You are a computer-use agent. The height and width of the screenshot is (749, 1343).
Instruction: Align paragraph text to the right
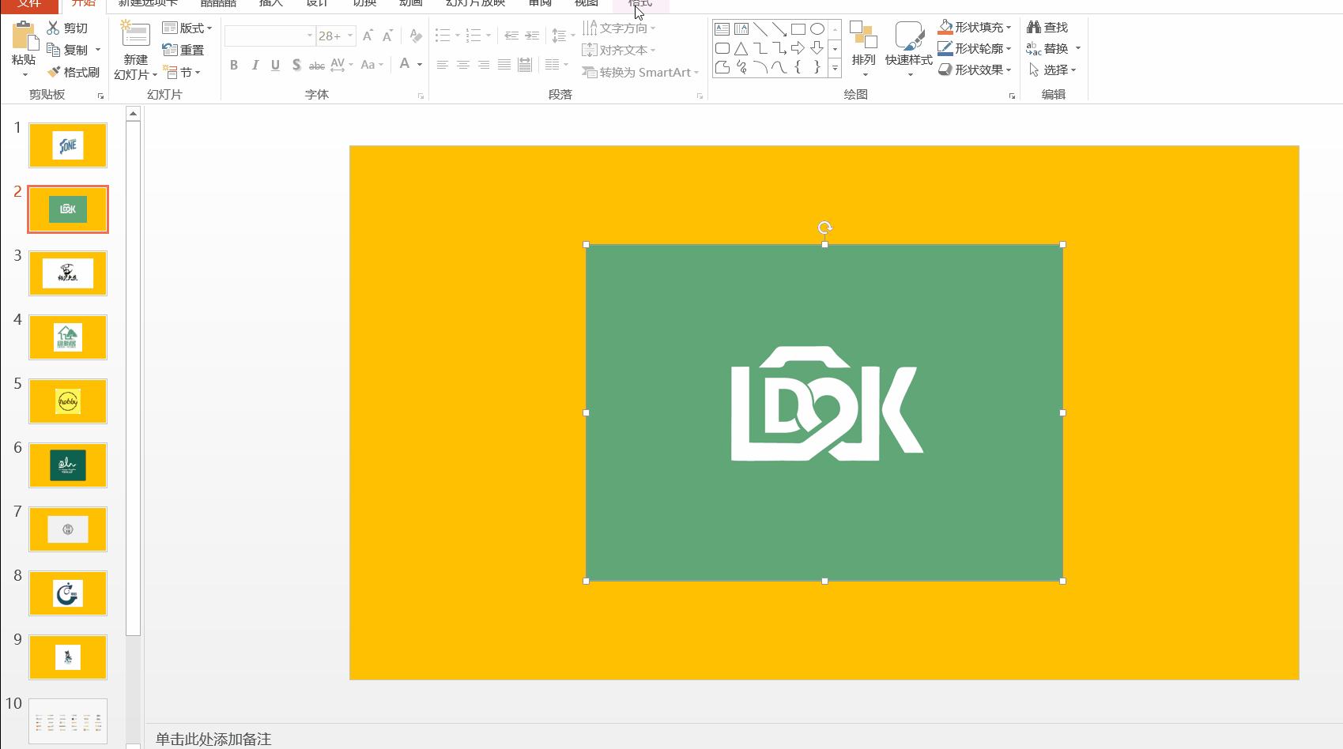(484, 65)
